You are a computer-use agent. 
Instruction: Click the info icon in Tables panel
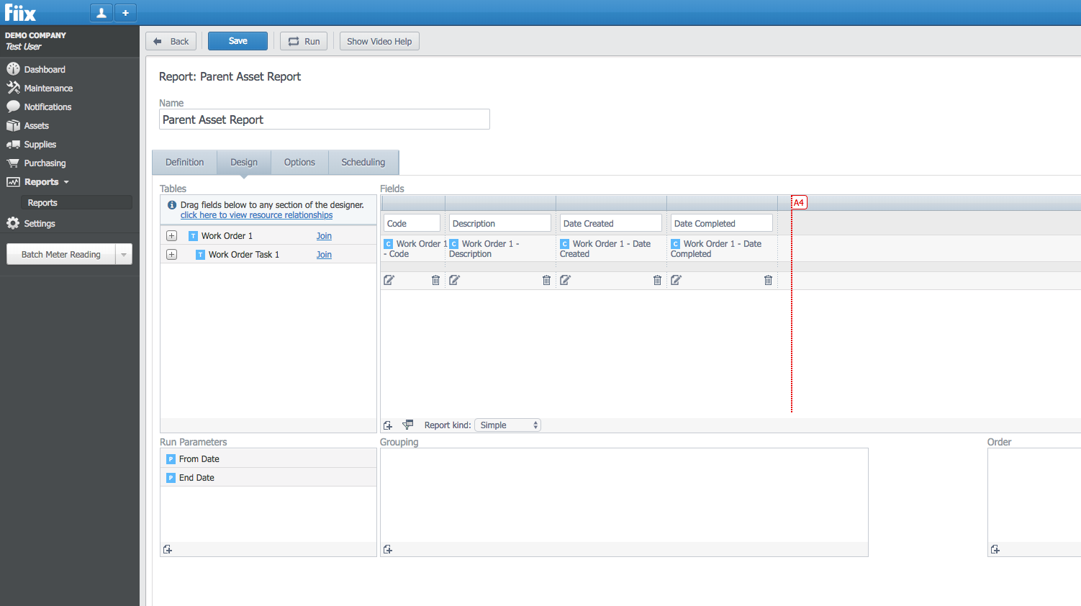tap(172, 205)
